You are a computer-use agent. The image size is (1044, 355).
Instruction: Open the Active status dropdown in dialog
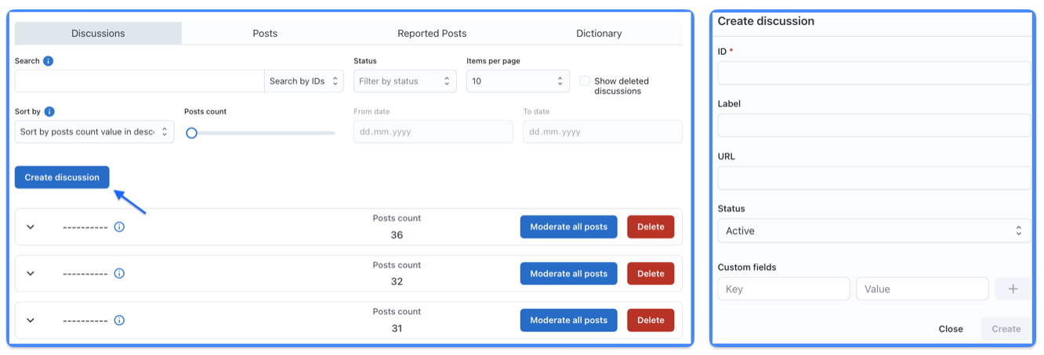coord(874,231)
